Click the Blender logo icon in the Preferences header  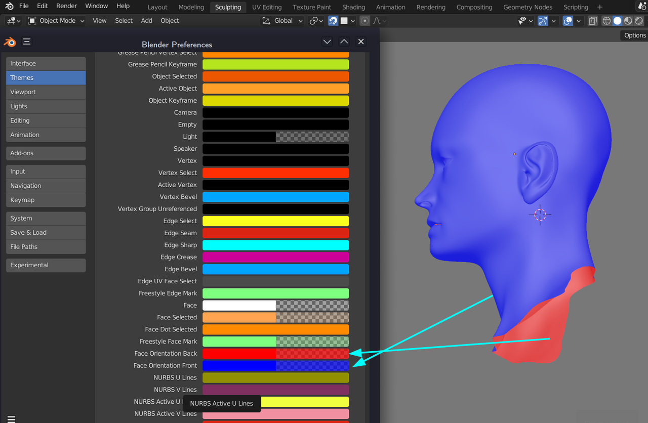tap(10, 41)
